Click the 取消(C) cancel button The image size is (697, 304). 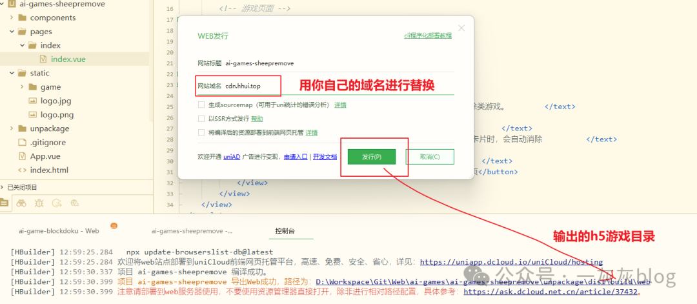point(430,157)
